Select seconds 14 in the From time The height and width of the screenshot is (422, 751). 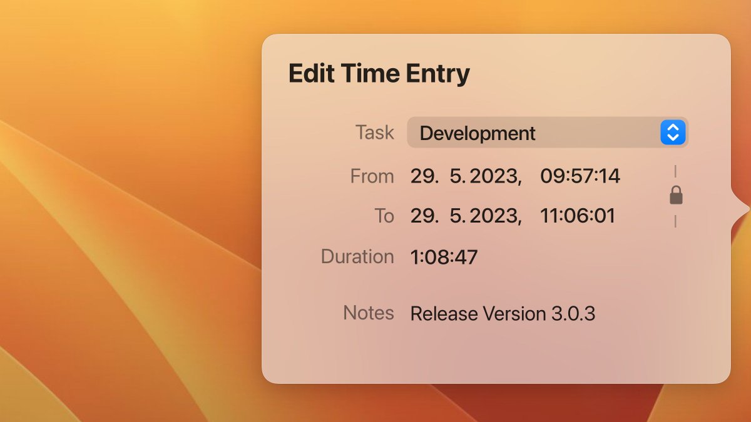pyautogui.click(x=608, y=176)
